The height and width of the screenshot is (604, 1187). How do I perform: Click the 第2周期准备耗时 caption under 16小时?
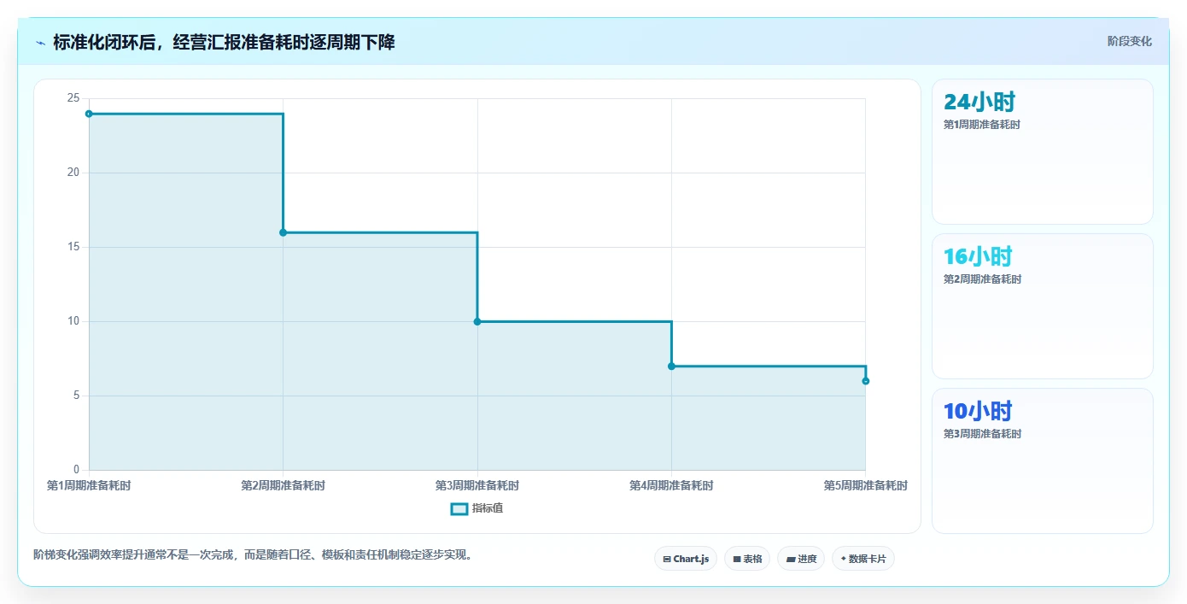coord(982,279)
